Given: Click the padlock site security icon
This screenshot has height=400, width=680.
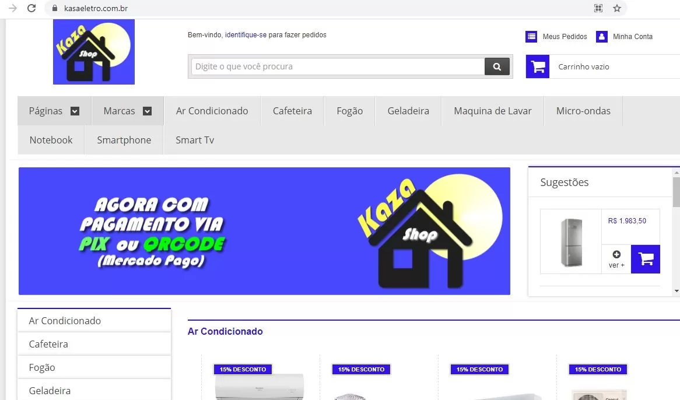Looking at the screenshot, I should click(x=55, y=8).
